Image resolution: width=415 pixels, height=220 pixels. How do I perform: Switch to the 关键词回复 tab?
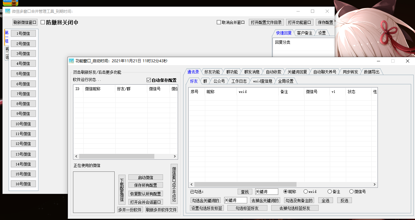(297, 72)
